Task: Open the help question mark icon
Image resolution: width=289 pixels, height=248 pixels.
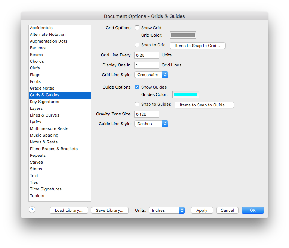Action: pos(32,210)
